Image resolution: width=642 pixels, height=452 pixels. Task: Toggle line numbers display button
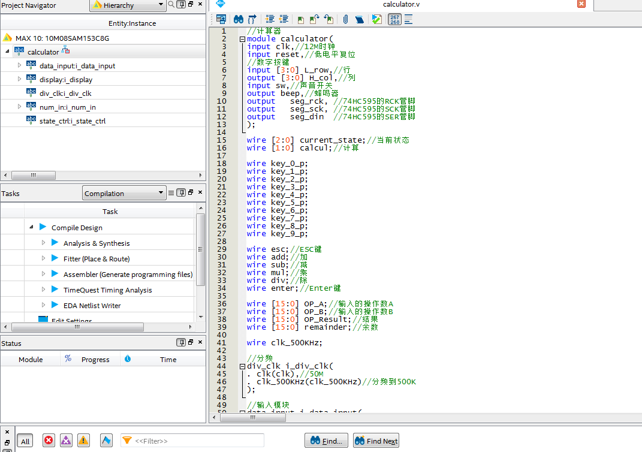coord(394,19)
